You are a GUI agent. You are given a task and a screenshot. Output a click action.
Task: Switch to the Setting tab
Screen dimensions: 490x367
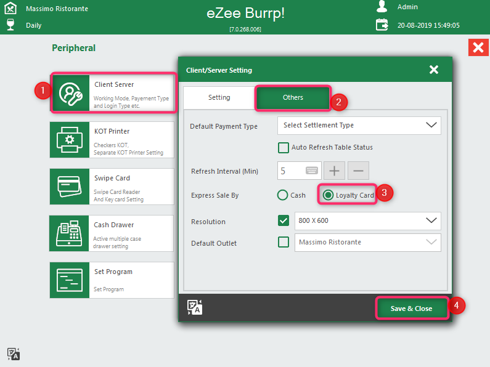coord(219,97)
